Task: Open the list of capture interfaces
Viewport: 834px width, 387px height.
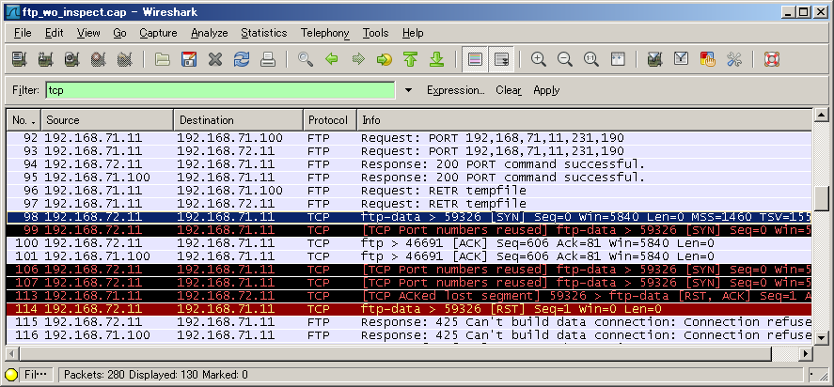Action: point(20,59)
